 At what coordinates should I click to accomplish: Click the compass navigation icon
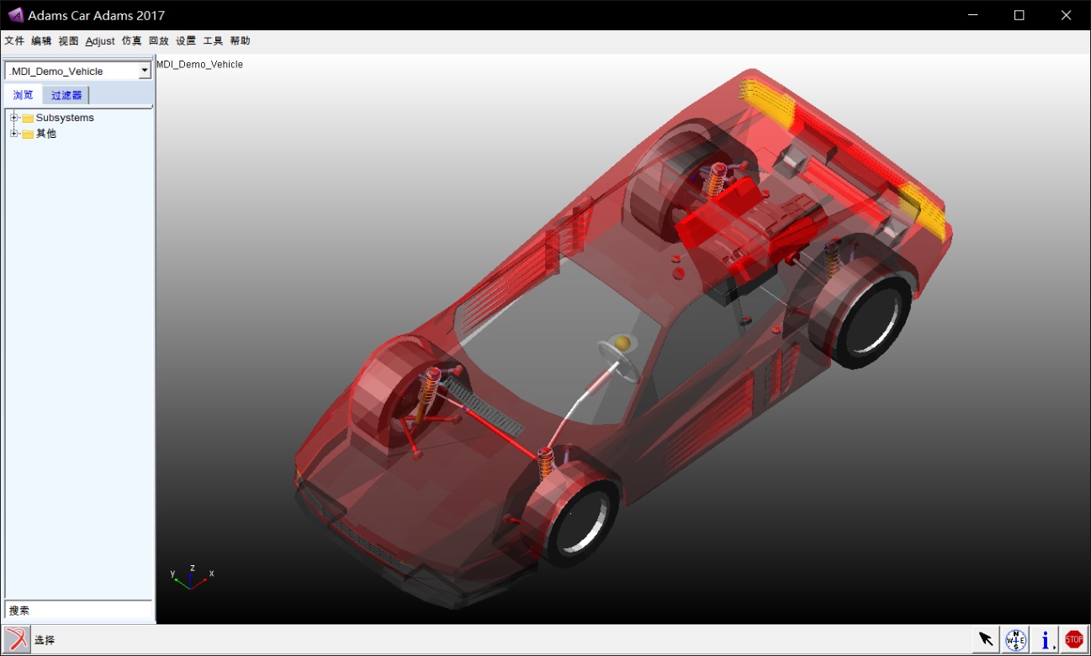tap(1016, 639)
